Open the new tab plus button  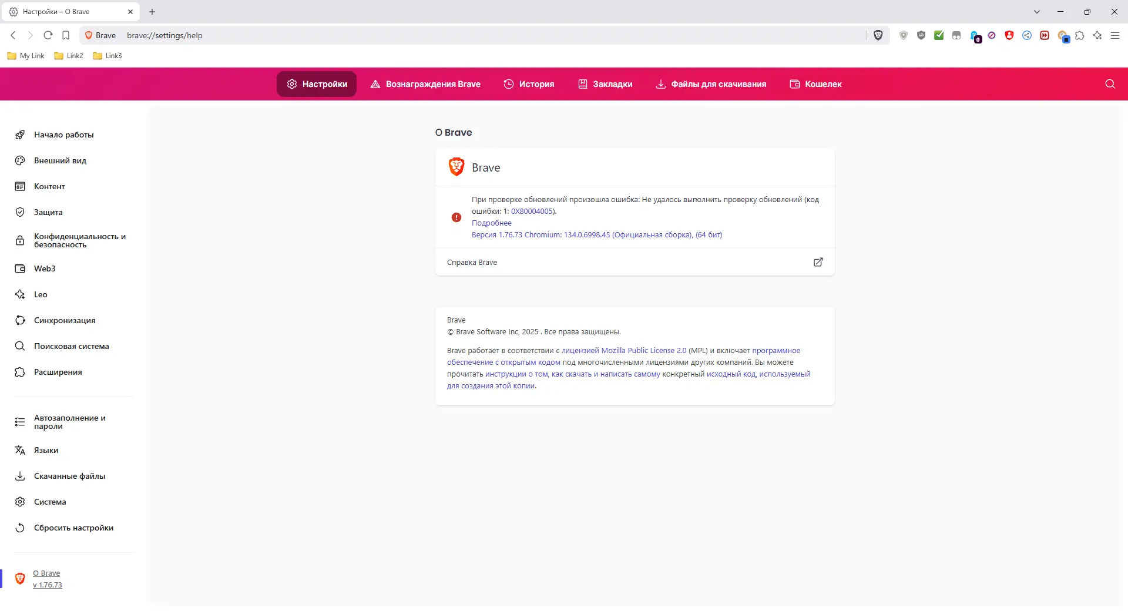[152, 12]
